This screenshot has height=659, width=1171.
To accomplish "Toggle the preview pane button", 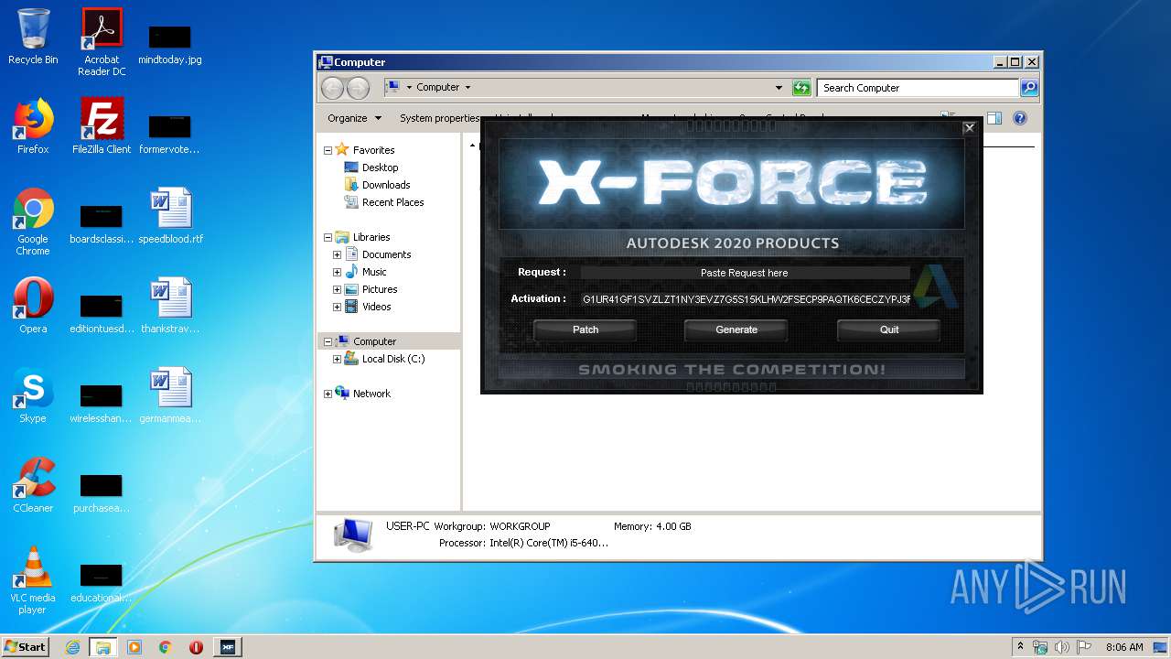I will click(x=994, y=118).
